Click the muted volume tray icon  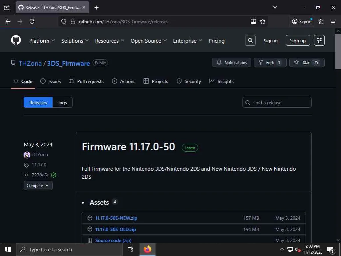click(297, 249)
